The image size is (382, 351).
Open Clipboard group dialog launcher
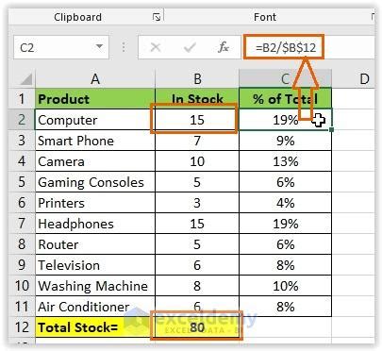click(x=157, y=17)
